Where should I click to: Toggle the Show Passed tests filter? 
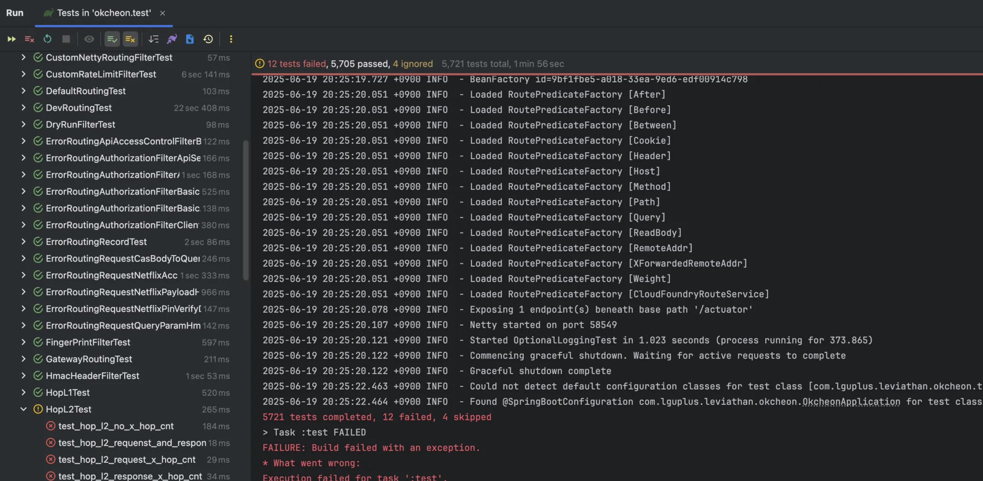112,39
